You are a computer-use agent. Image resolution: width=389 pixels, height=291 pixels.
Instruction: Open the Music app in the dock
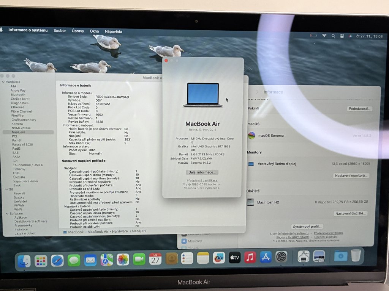[x=250, y=258]
